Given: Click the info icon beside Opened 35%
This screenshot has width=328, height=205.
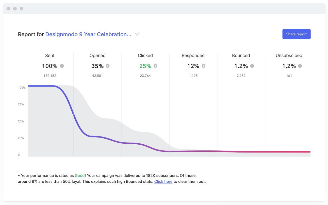Looking at the screenshot, I should (x=108, y=66).
